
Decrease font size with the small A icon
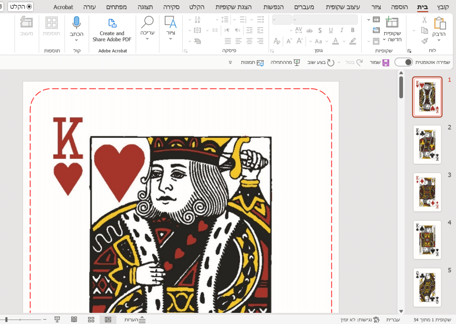tap(289, 41)
